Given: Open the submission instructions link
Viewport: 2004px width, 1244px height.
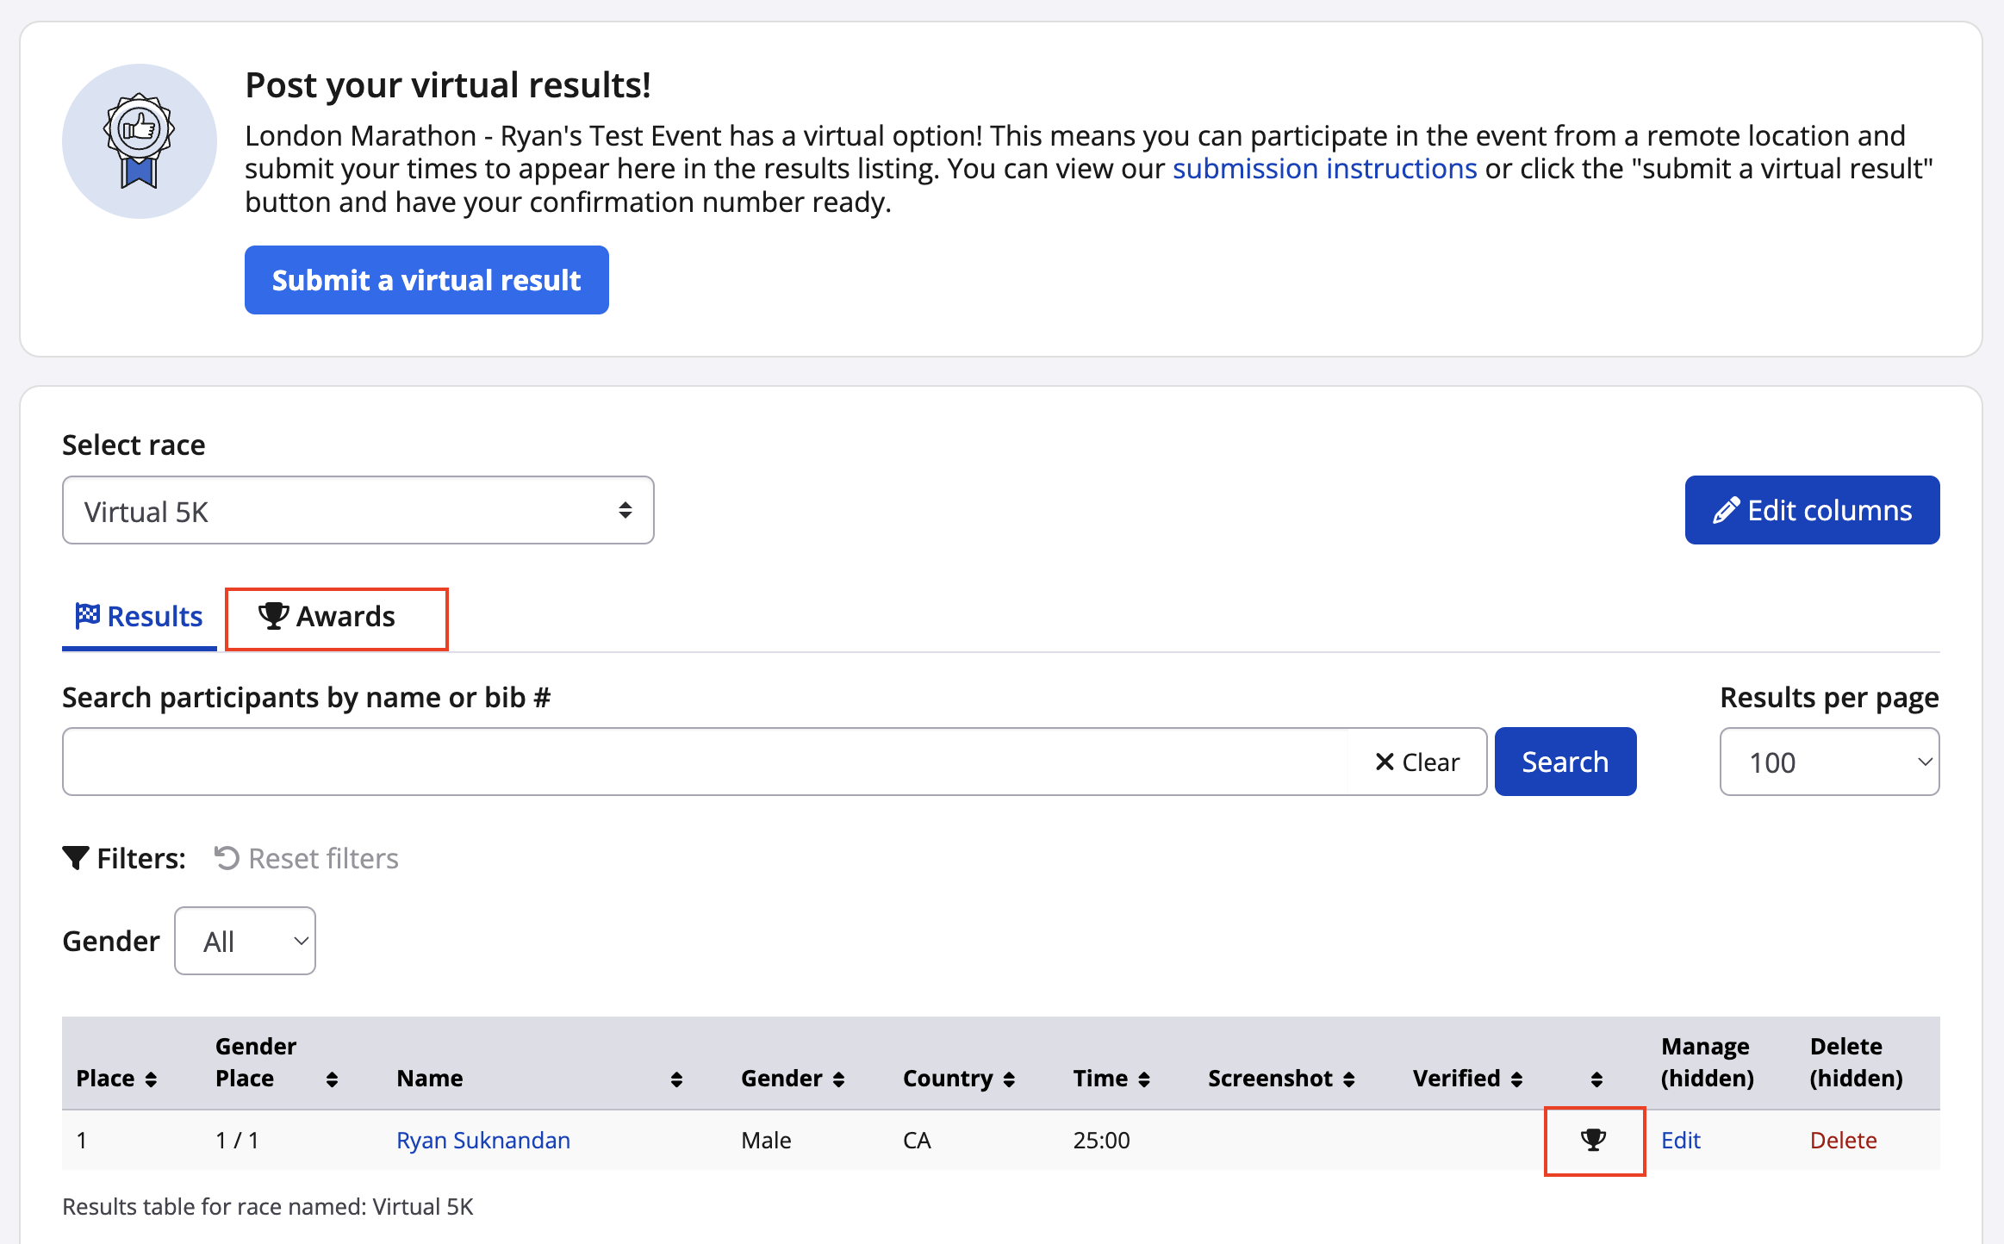Looking at the screenshot, I should [x=1324, y=169].
